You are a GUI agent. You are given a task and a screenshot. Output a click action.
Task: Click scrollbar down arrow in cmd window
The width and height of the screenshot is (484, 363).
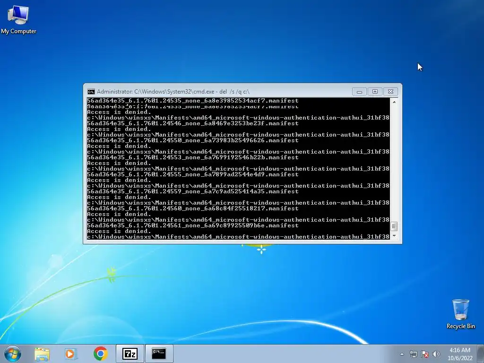coord(394,236)
